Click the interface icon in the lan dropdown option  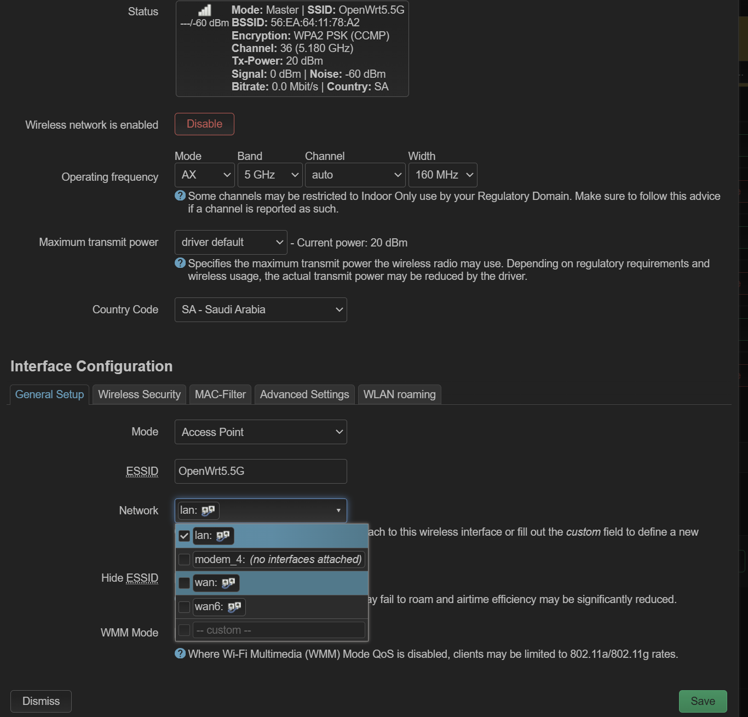[x=223, y=536]
